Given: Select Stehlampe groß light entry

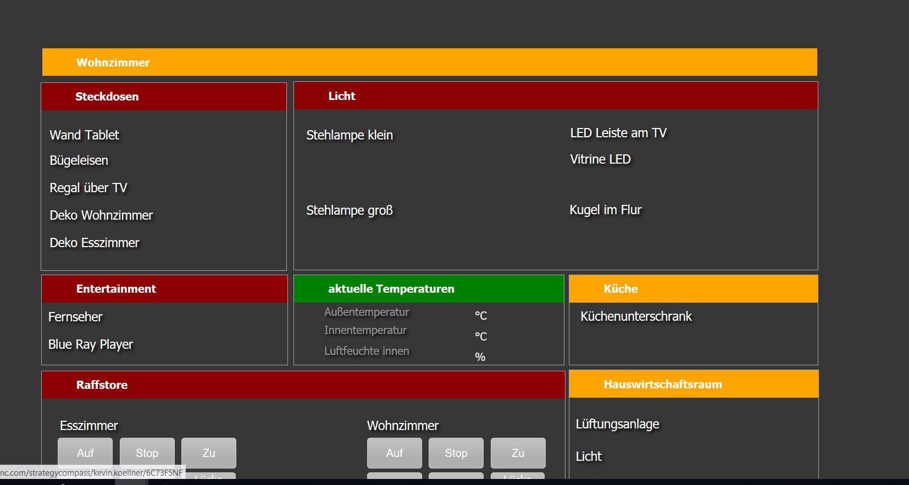Looking at the screenshot, I should [x=350, y=210].
